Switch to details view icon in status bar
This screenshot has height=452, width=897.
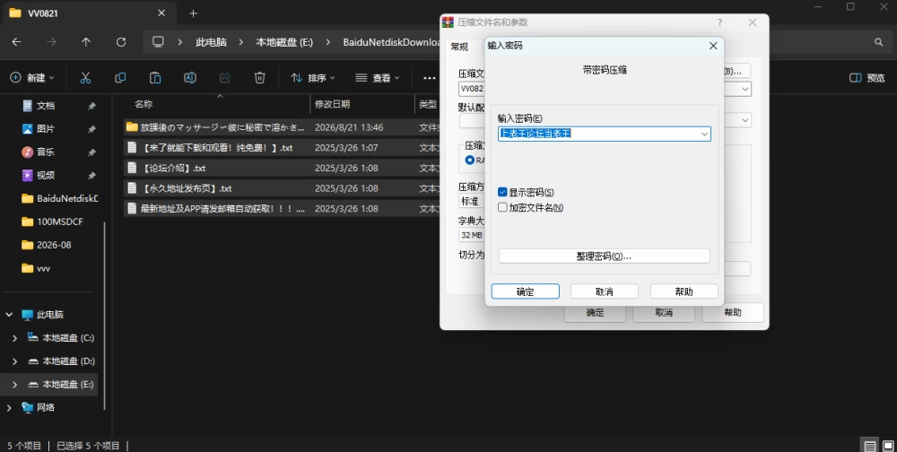click(869, 446)
